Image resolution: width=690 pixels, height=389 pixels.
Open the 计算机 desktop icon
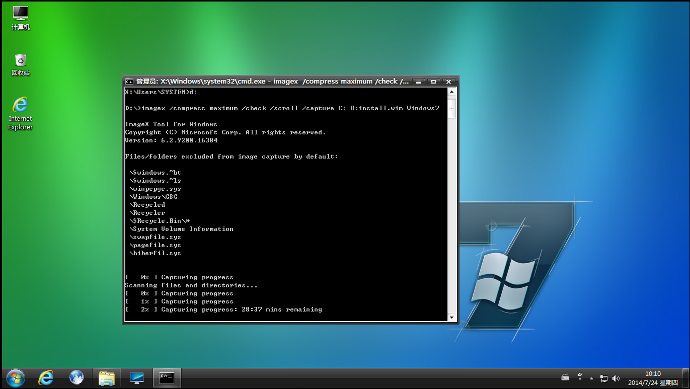[x=21, y=18]
